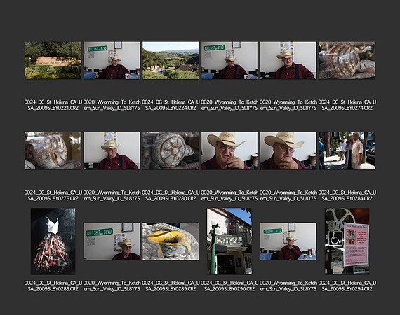
Task: Select the theater marquee with lamp post thumbnail
Action: pyautogui.click(x=229, y=241)
